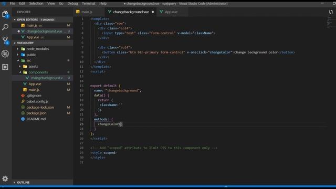
Task: Collapse the src folder
Action: 18,60
